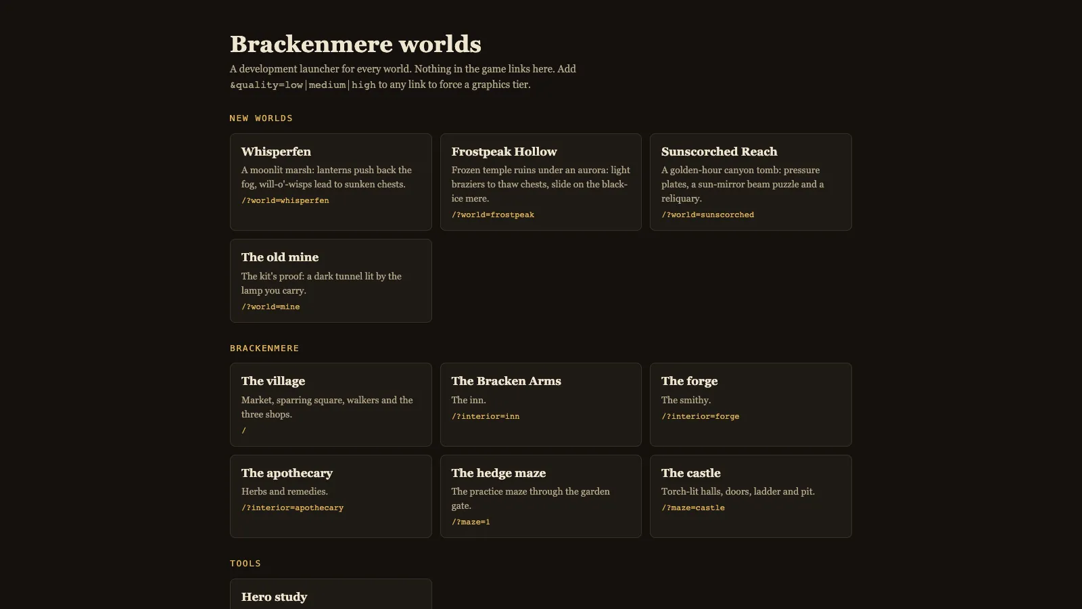Click the NEW WORLDS section label

point(261,118)
